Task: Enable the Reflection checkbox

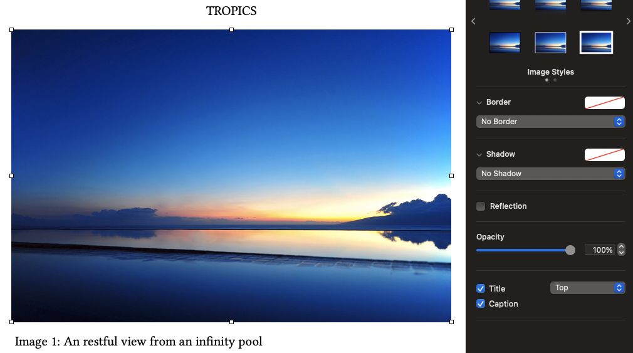Action: tap(481, 206)
